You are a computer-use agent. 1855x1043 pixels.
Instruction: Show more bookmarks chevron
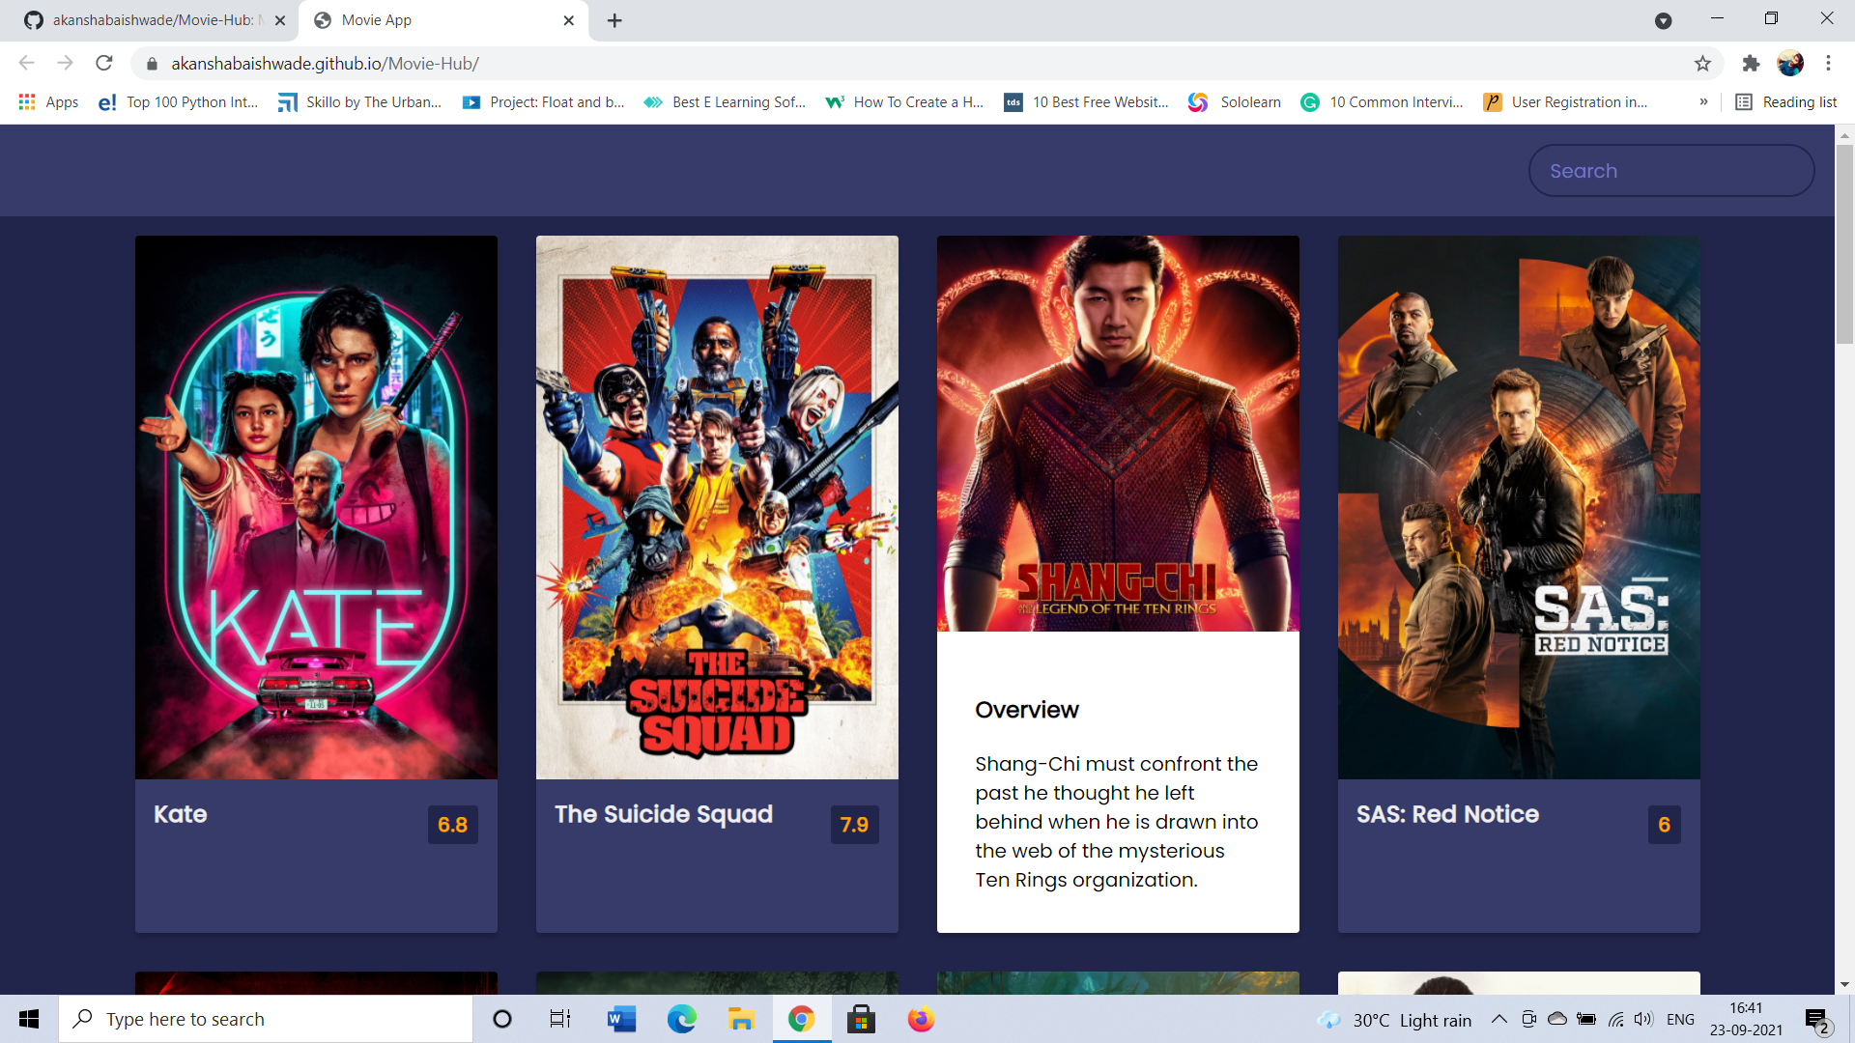pos(1703,102)
